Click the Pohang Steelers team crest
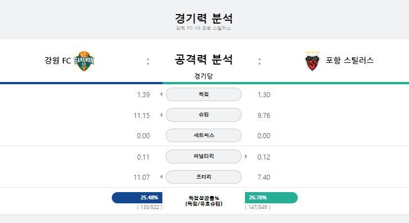409x223 pixels. (x=312, y=63)
